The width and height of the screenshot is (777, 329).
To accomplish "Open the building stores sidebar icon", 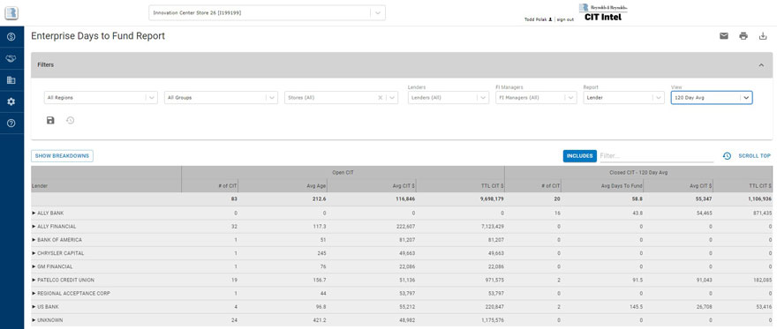I will (x=11, y=80).
